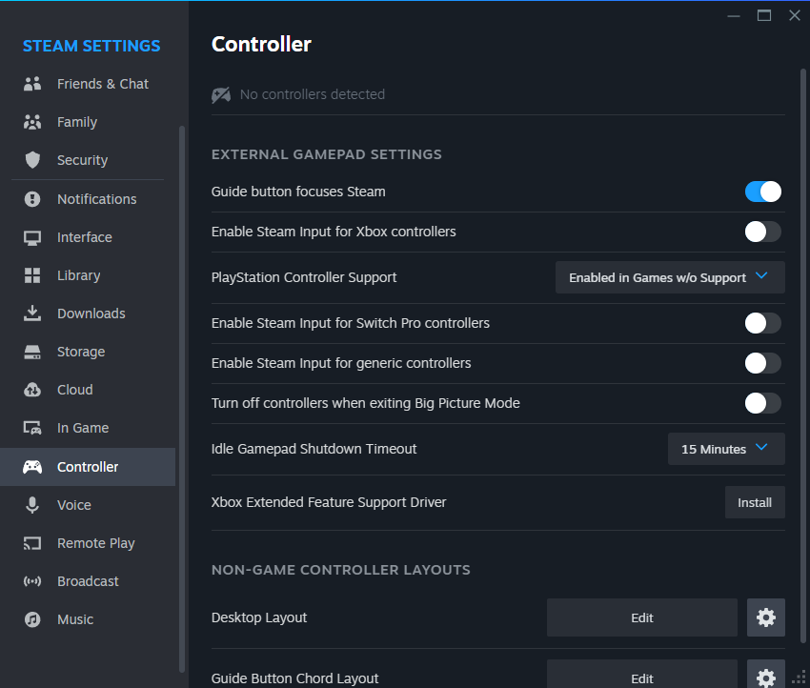Toggle turn off controllers exiting Big Picture

[x=762, y=403]
